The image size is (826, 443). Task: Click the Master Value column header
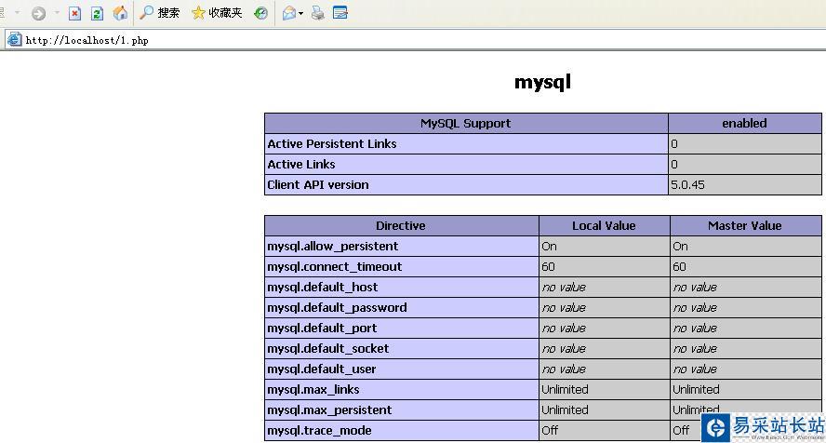745,225
